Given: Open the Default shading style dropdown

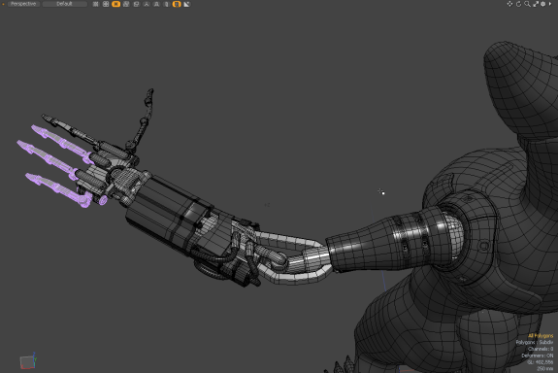Looking at the screenshot, I should coord(64,4).
